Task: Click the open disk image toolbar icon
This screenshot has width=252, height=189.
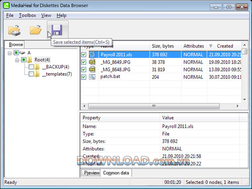Action: tap(14, 30)
